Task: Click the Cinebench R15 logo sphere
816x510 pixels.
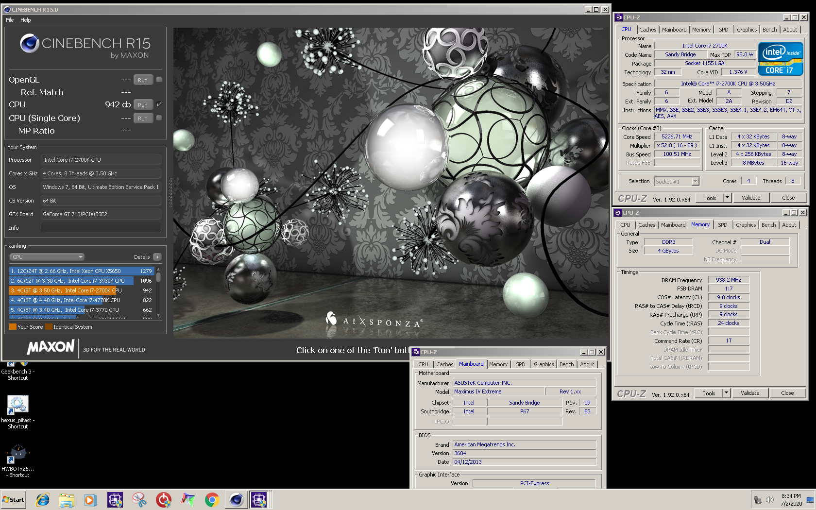Action: click(x=30, y=43)
